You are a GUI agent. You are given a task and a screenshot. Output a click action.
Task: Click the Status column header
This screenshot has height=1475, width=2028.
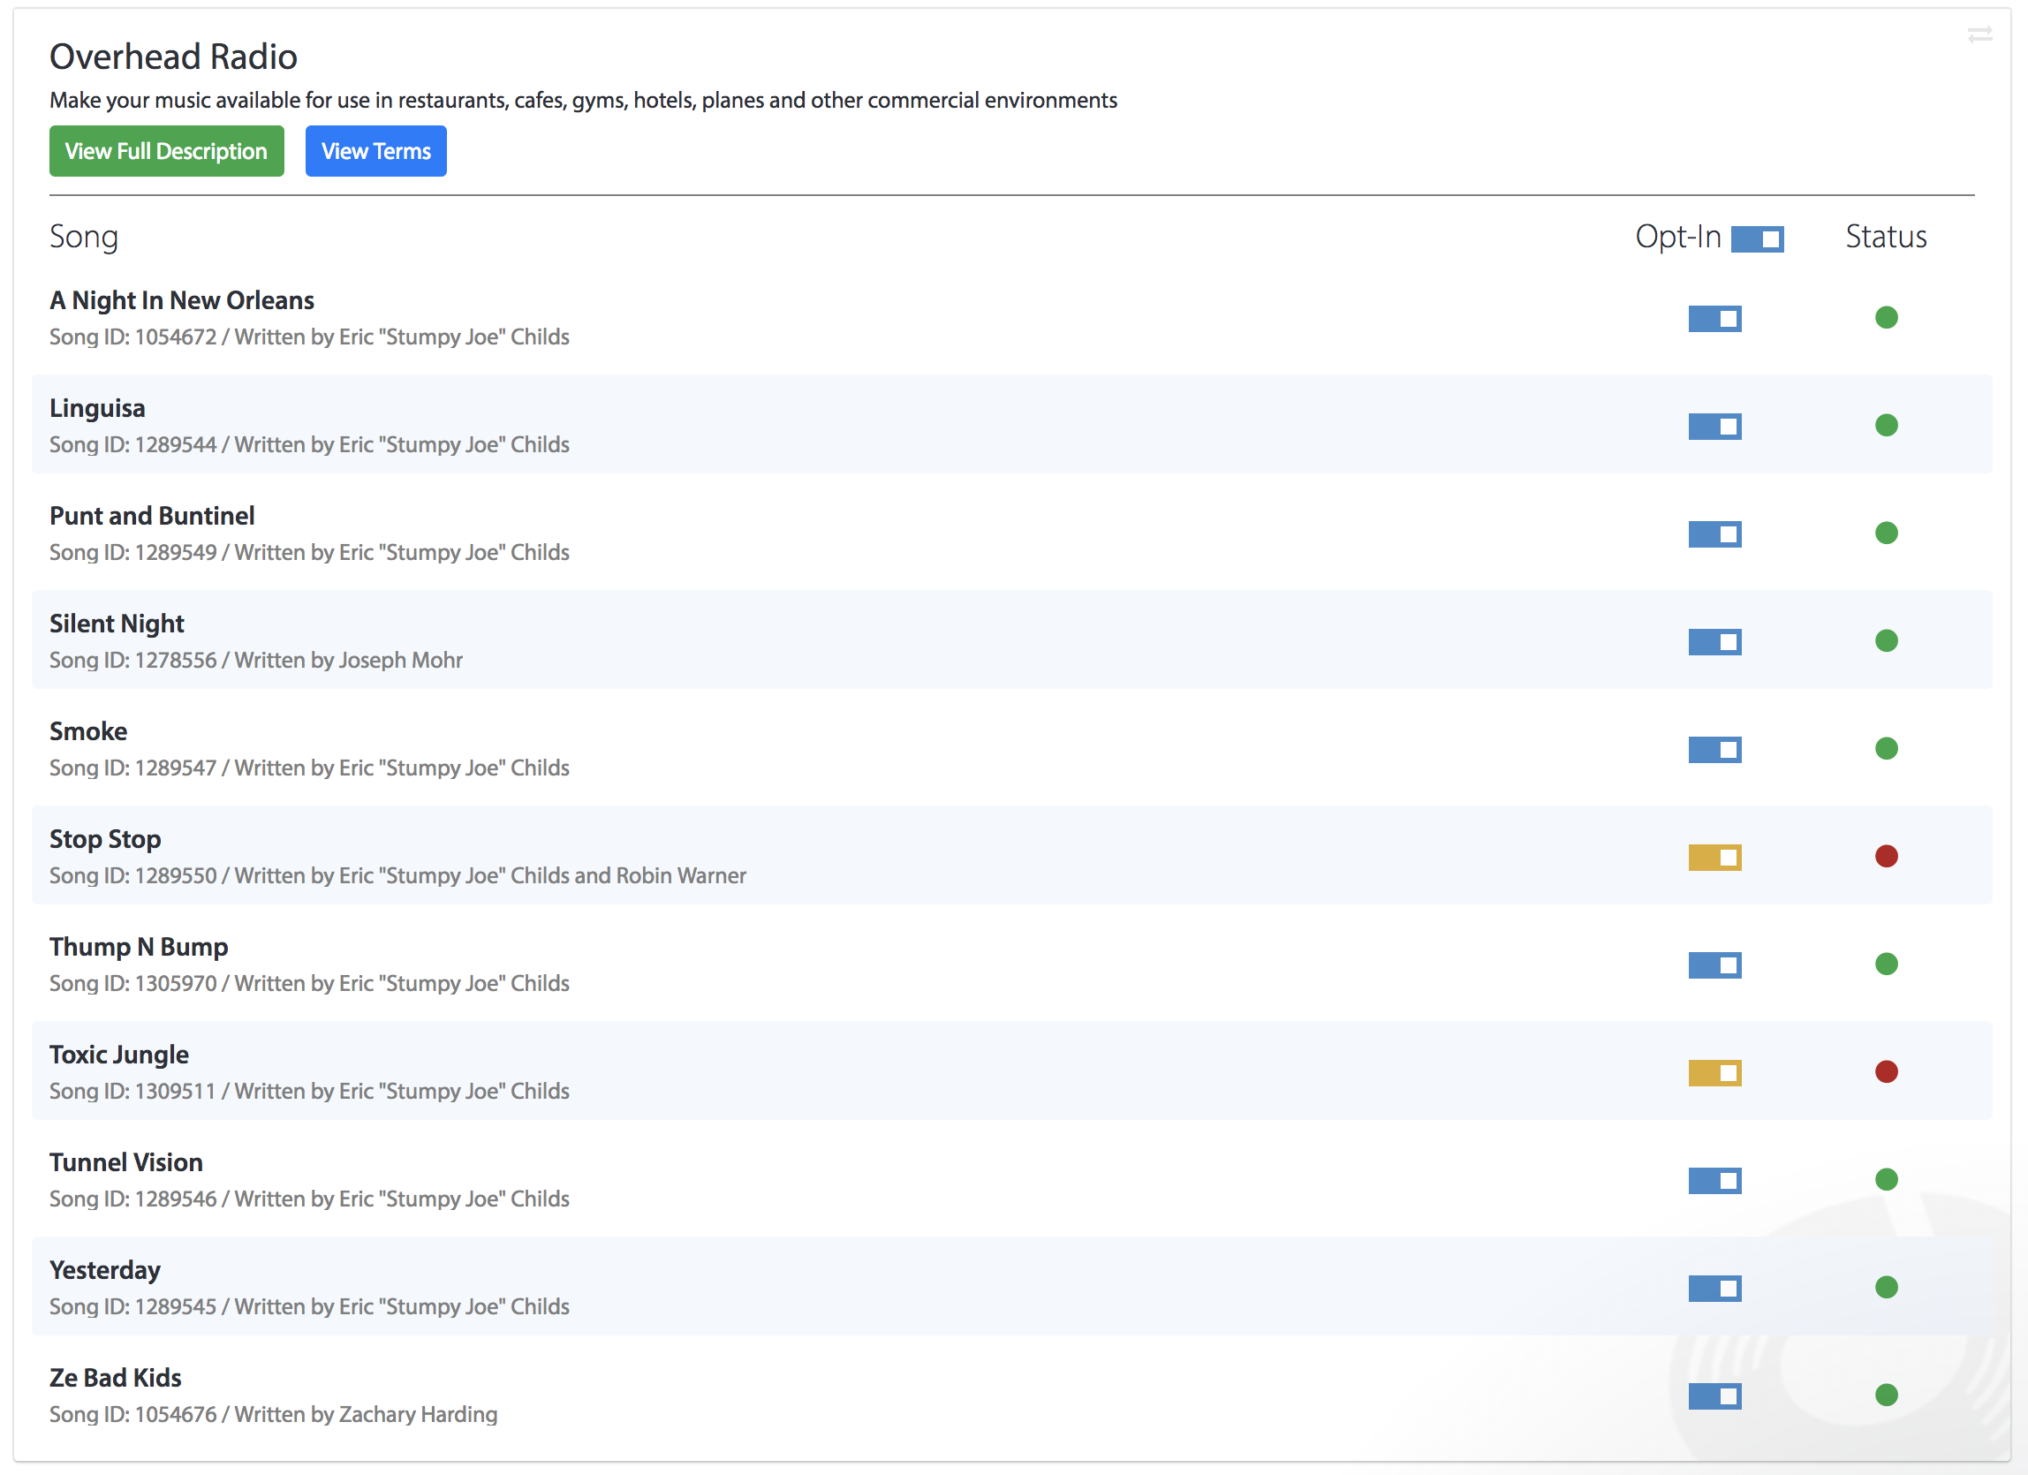coord(1886,237)
